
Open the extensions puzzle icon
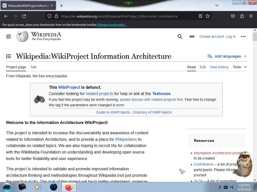[x=242, y=16]
